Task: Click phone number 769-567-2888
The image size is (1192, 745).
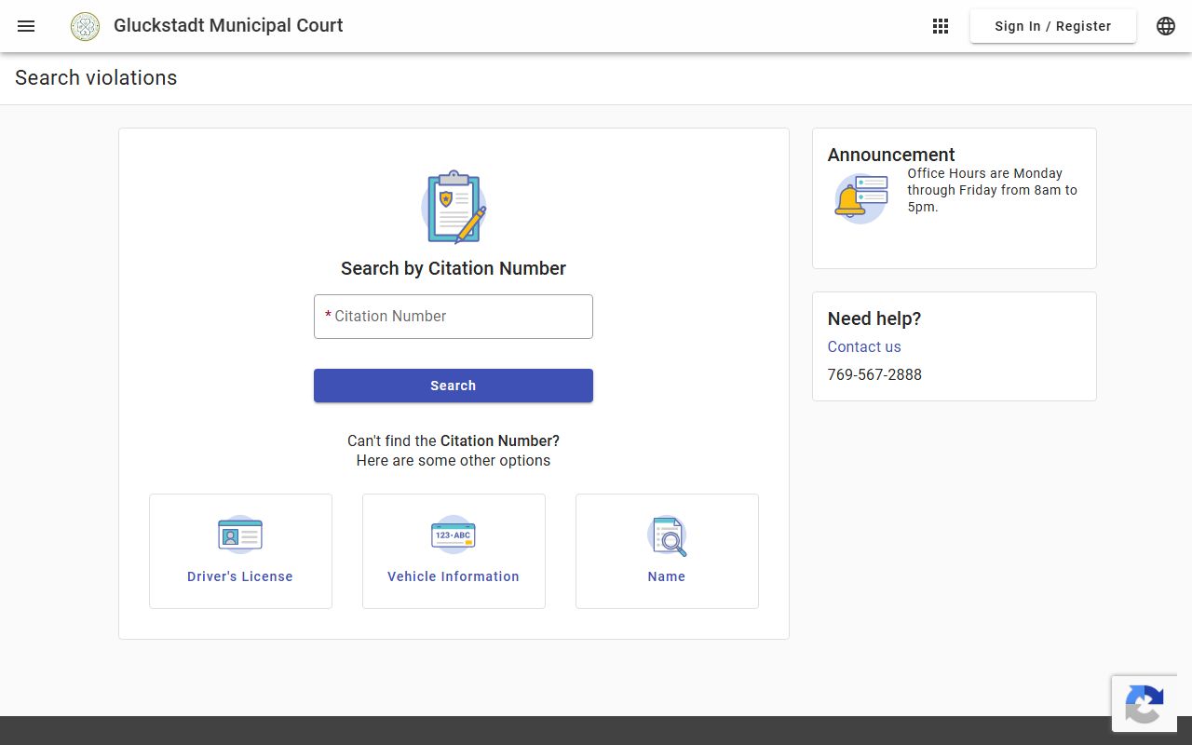Action: (x=874, y=374)
